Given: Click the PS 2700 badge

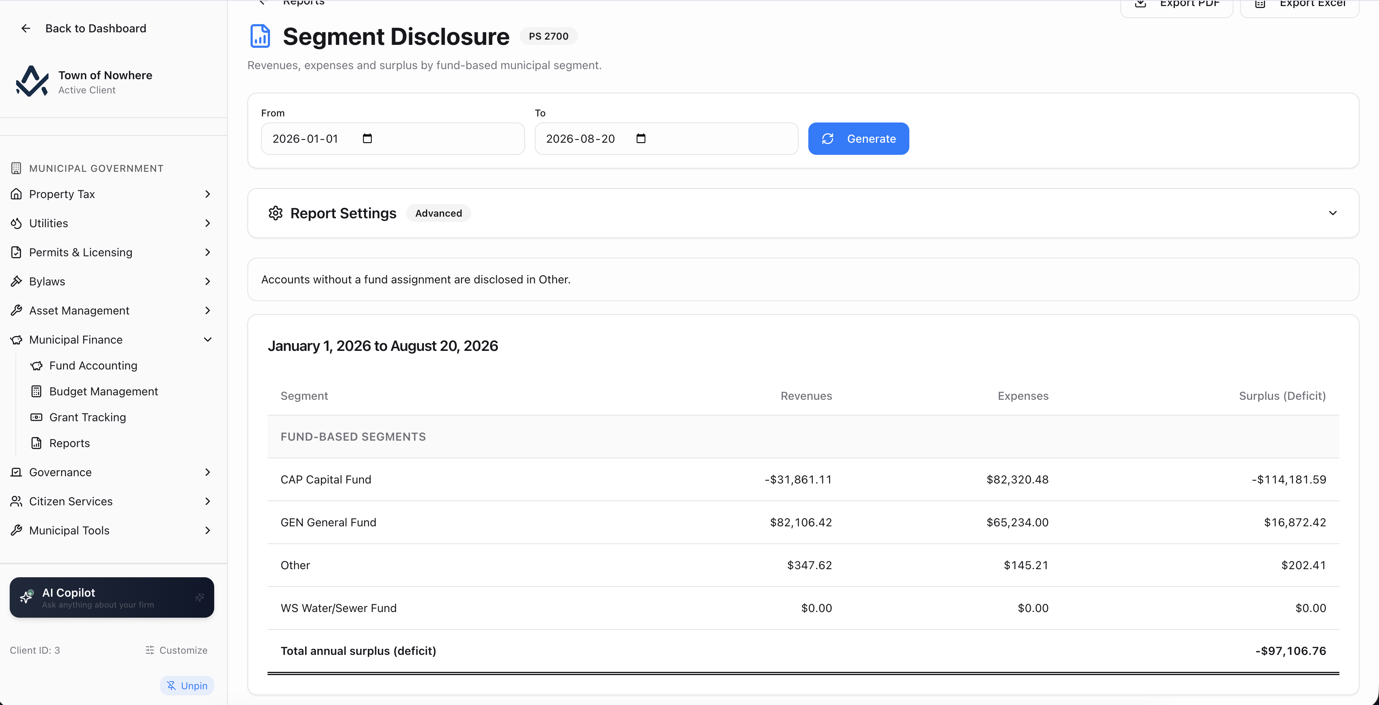Looking at the screenshot, I should tap(549, 36).
